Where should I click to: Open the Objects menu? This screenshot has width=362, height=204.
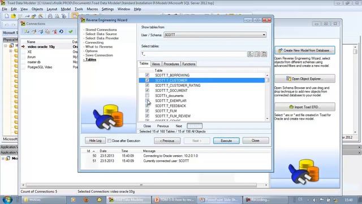tap(37, 9)
